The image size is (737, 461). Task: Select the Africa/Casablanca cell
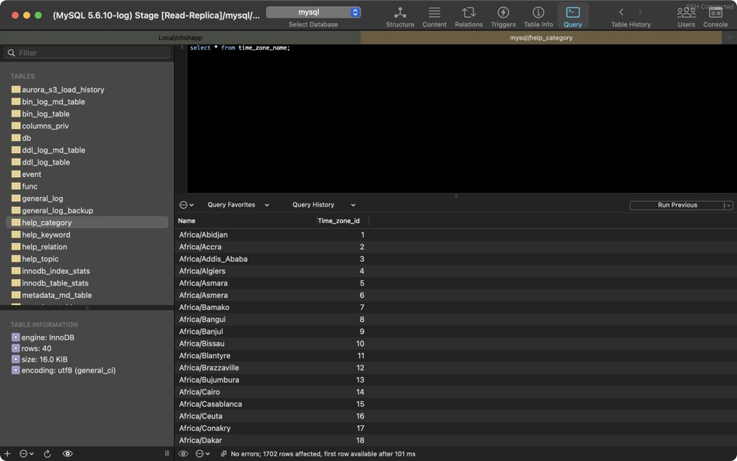[210, 404]
